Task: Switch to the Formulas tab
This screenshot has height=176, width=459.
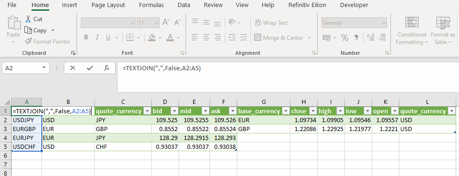Action: 151,5
